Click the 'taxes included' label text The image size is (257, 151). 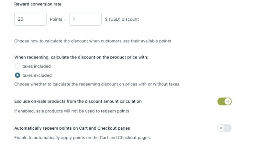pos(36,66)
